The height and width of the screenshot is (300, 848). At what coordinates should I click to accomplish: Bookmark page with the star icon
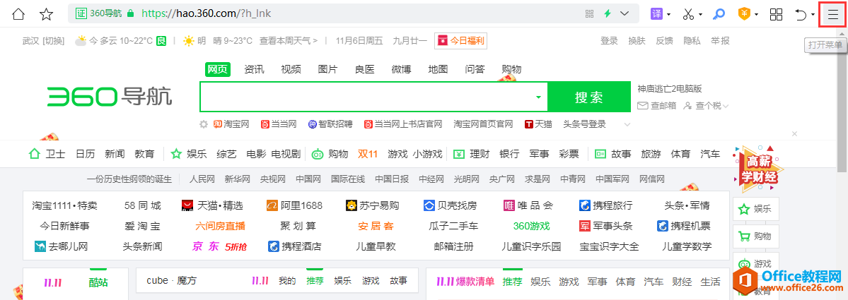tap(46, 14)
